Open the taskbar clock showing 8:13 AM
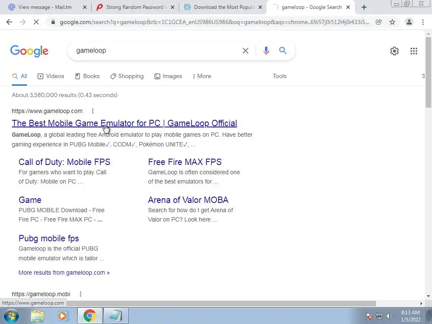Screen dimensions: 432x324 tap(410, 316)
